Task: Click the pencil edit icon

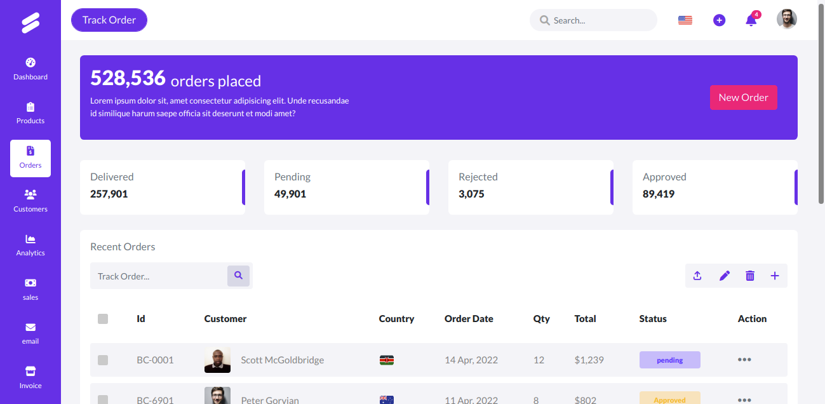Action: pyautogui.click(x=725, y=276)
